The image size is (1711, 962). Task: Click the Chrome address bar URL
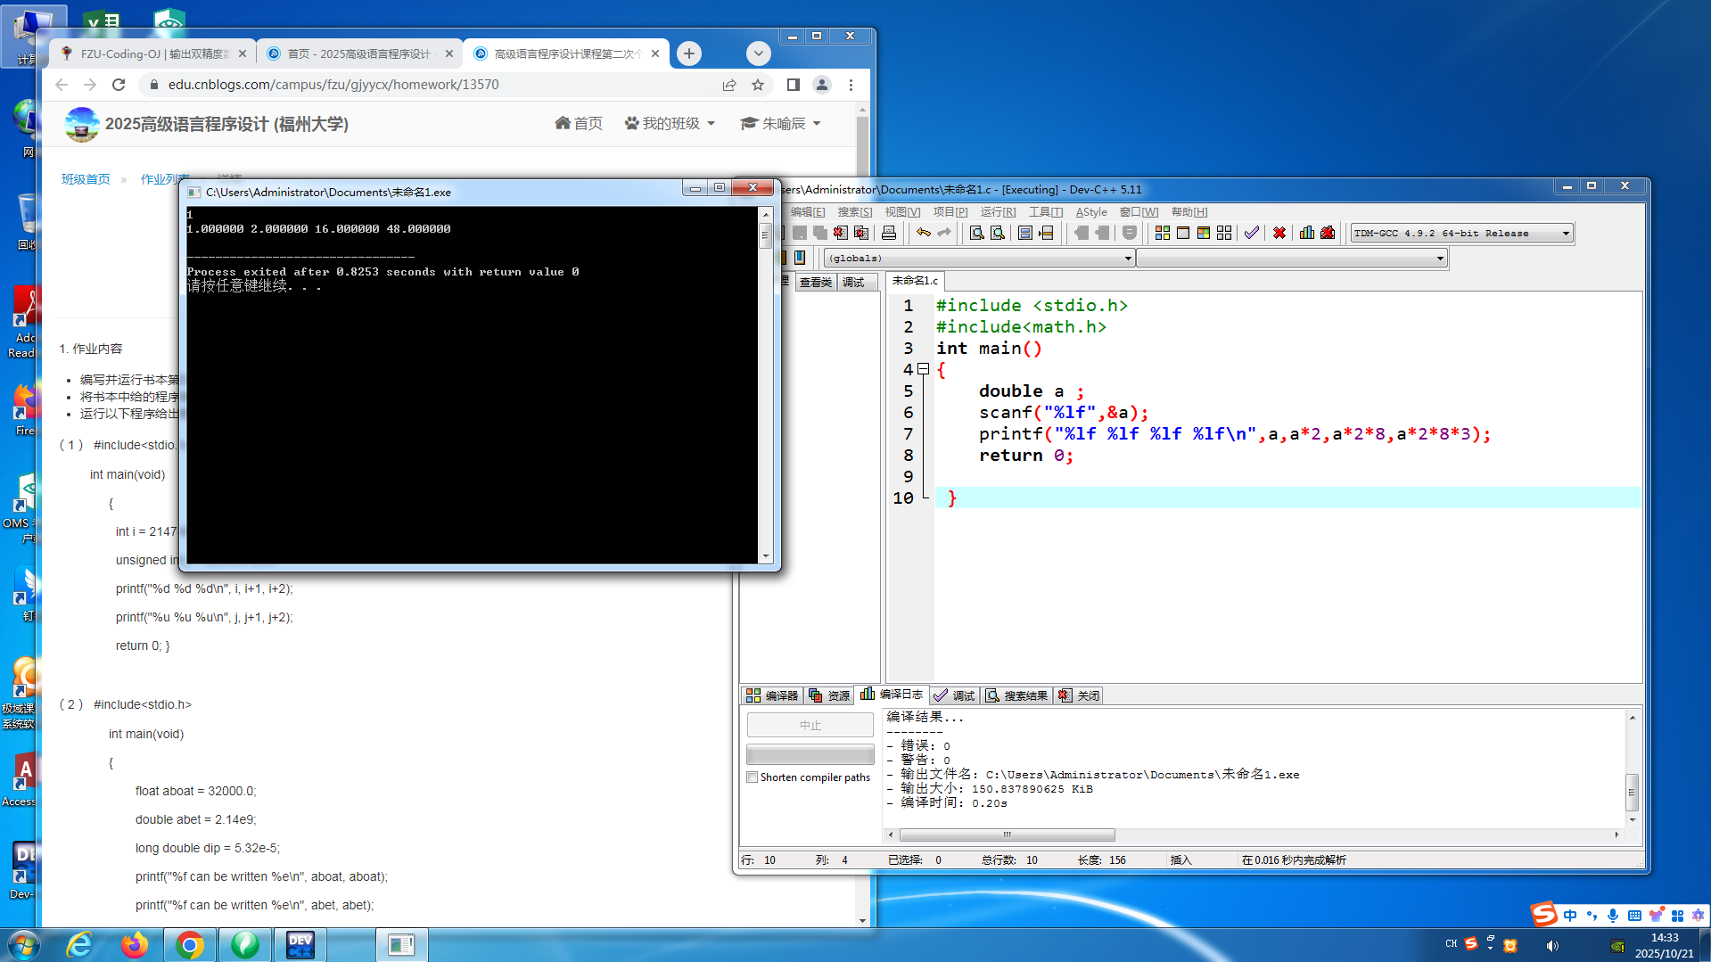333,85
